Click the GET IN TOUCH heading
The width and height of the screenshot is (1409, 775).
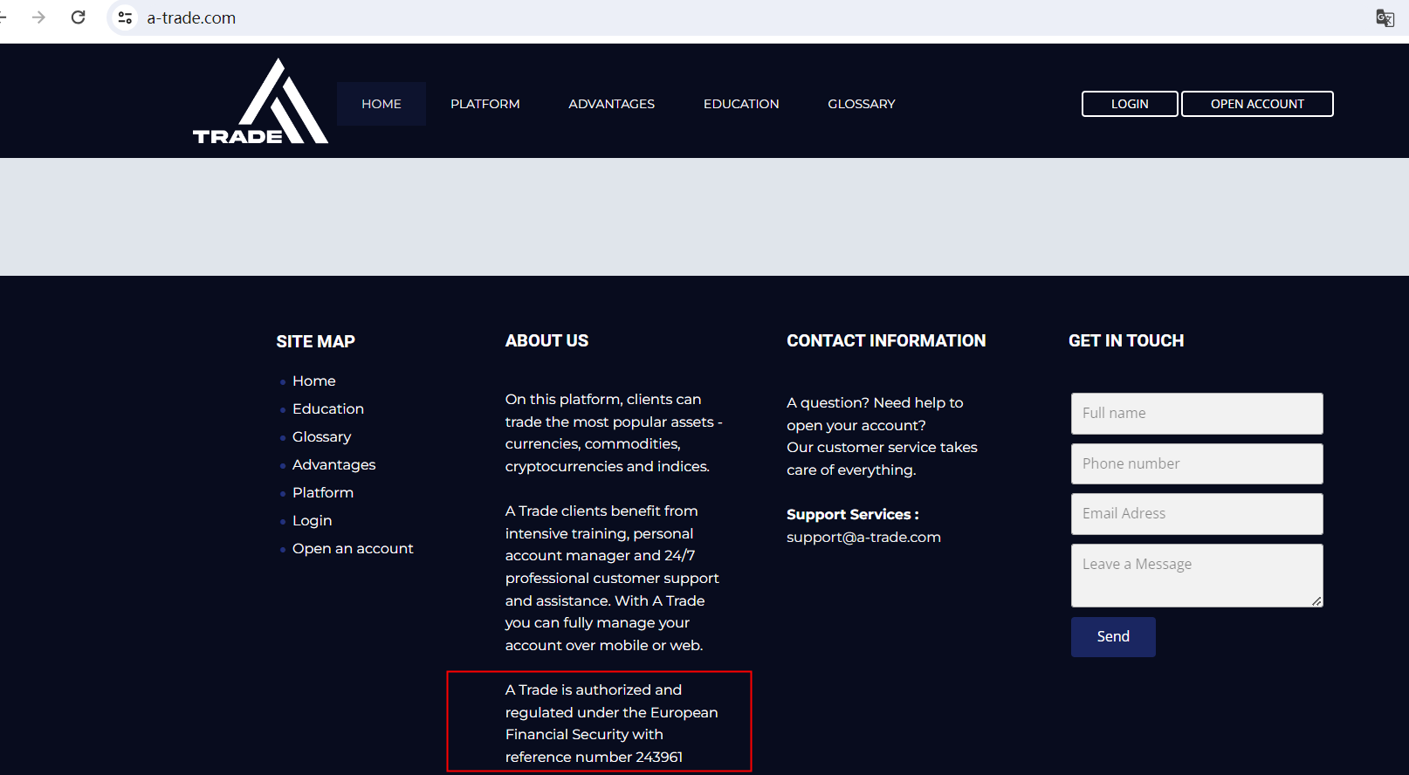point(1126,340)
